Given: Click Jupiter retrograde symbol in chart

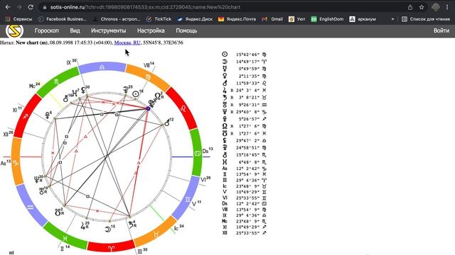Looking at the screenshot, I should pyautogui.click(x=83, y=225).
